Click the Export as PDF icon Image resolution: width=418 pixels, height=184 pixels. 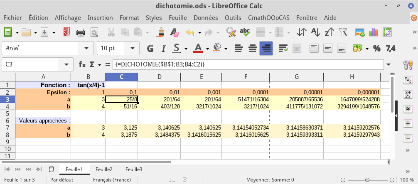[x=67, y=32]
